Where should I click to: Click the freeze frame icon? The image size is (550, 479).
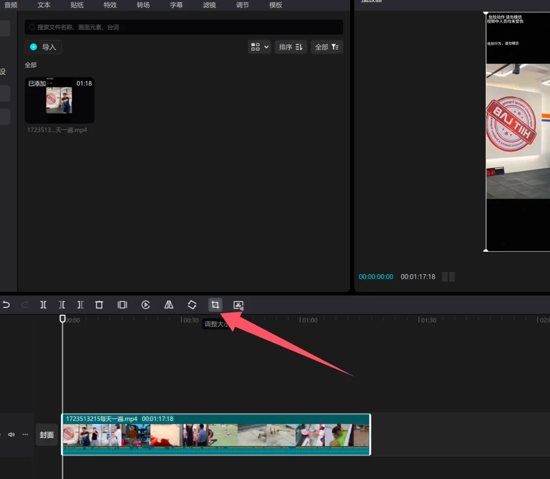click(122, 305)
